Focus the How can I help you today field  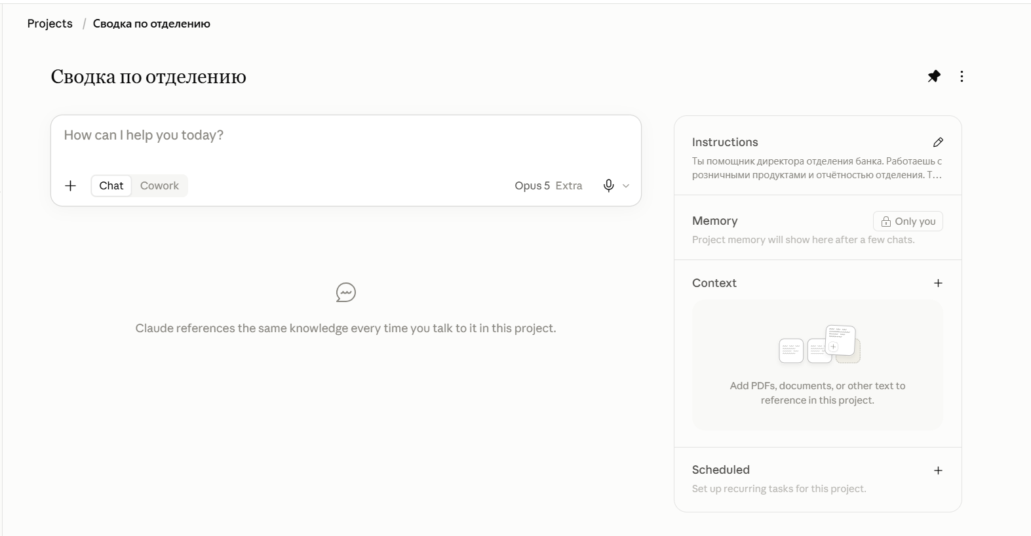point(345,136)
